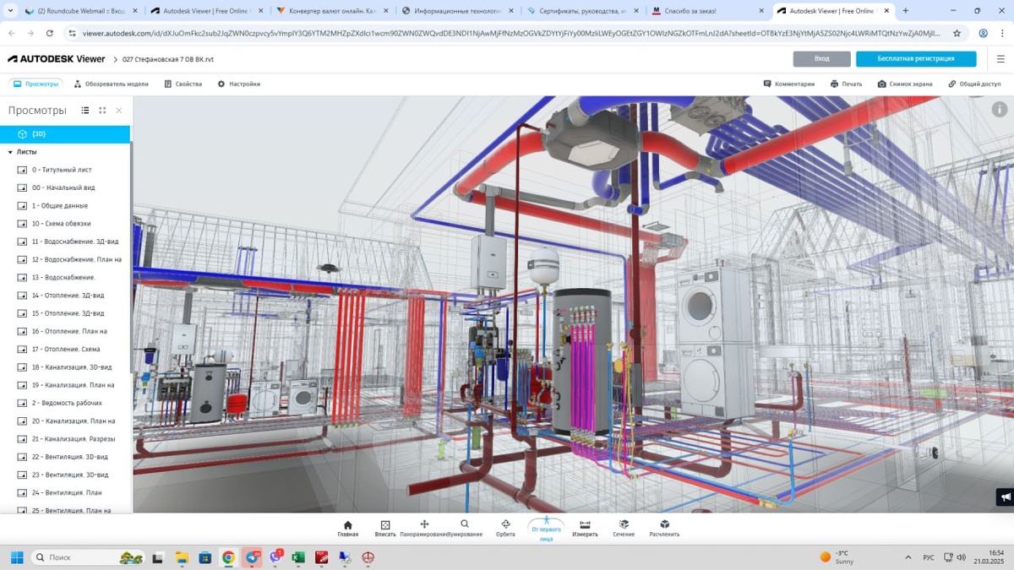The height and width of the screenshot is (570, 1014).
Task: Take a screenshot with Снимок экрана
Action: click(x=904, y=84)
